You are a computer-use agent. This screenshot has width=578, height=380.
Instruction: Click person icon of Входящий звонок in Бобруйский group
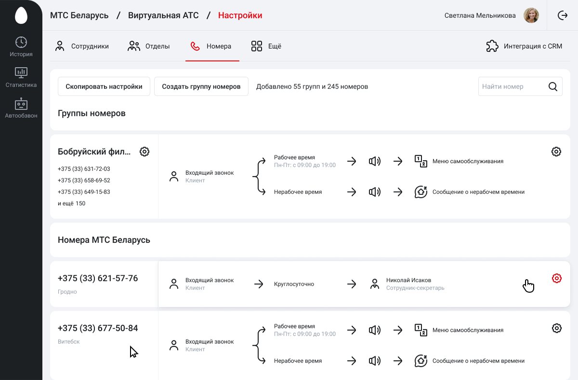[x=174, y=176]
